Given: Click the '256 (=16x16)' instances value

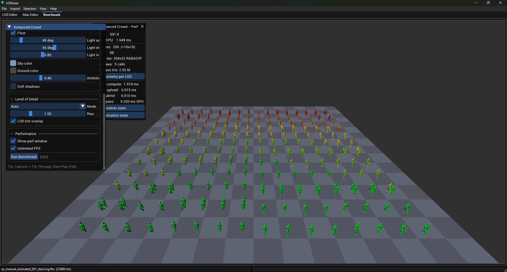Looking at the screenshot, I should click(x=124, y=47).
